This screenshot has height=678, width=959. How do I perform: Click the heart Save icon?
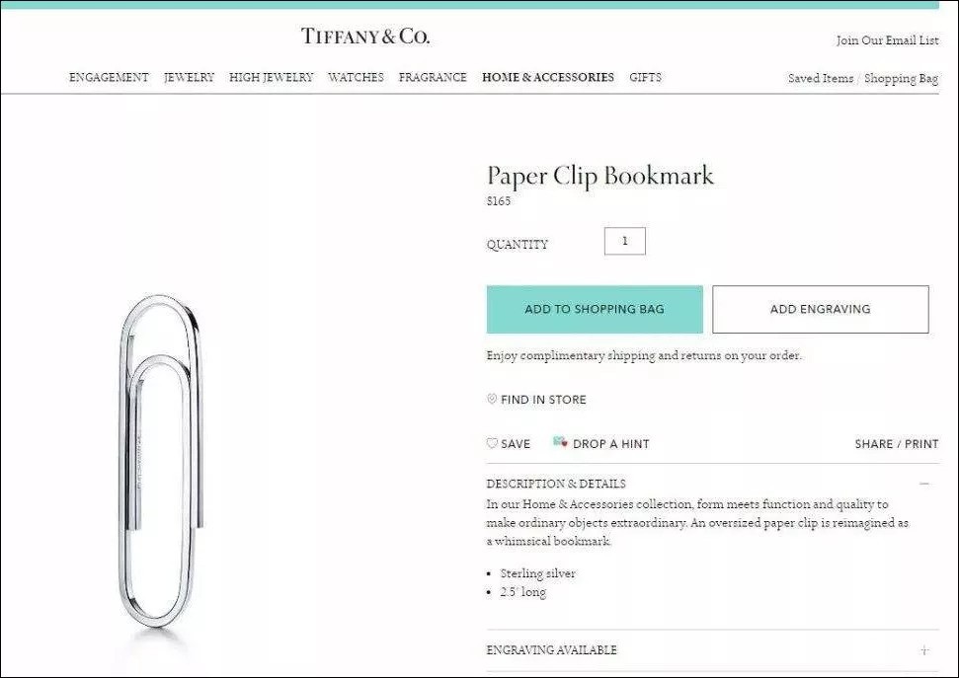click(492, 443)
